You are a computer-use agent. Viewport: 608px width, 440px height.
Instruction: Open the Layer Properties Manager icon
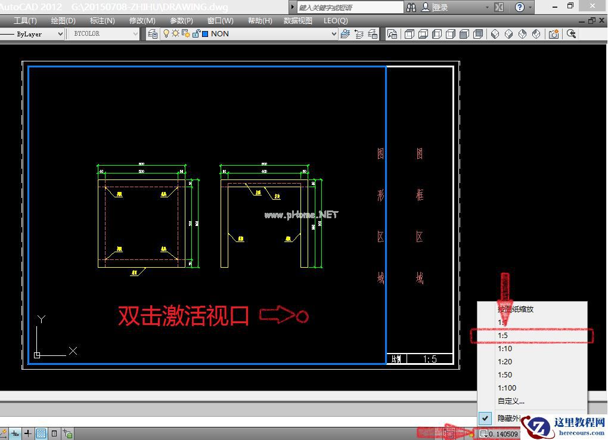click(x=153, y=34)
